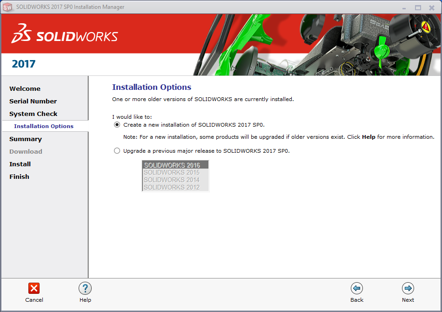
Task: Open the Install step in sidebar
Action: (x=20, y=164)
